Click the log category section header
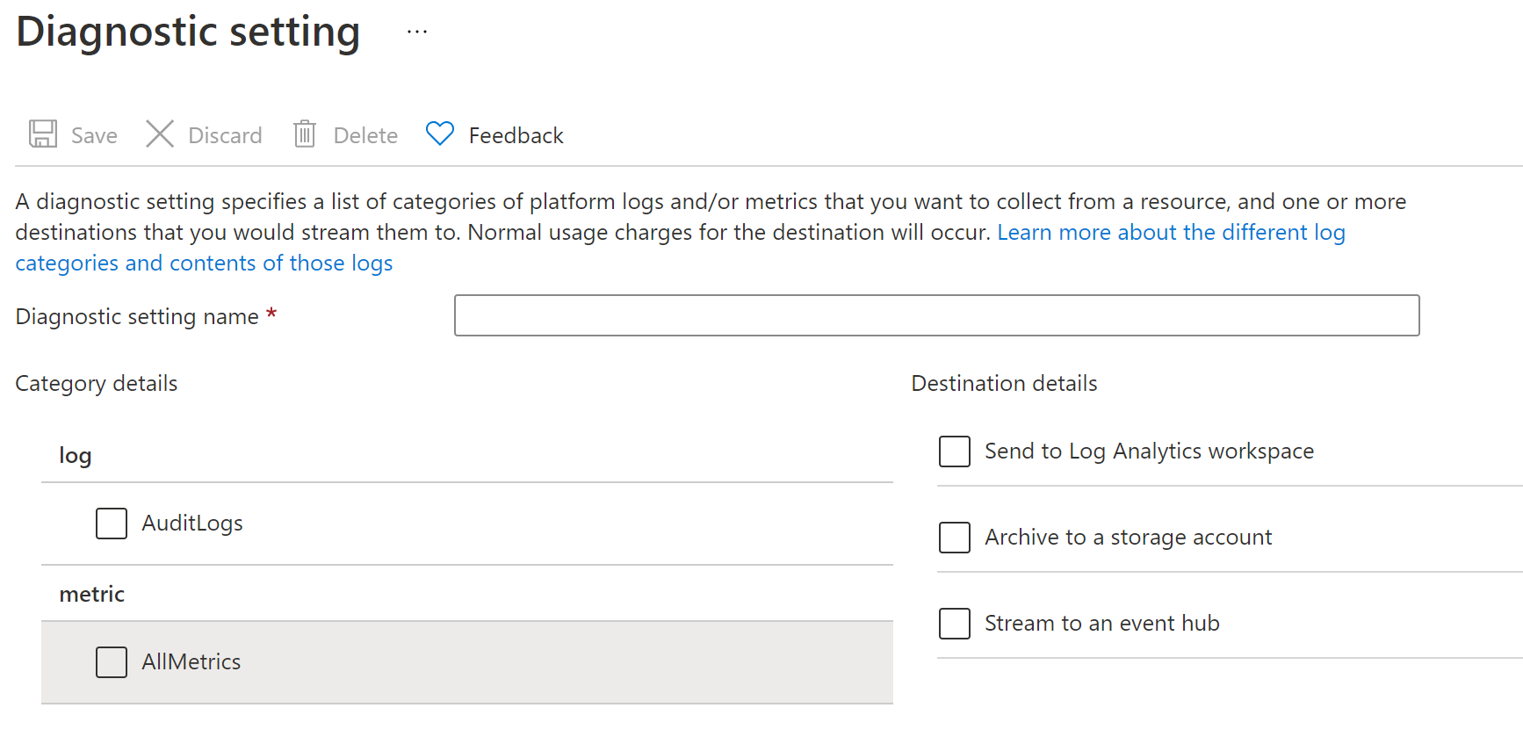 click(76, 456)
